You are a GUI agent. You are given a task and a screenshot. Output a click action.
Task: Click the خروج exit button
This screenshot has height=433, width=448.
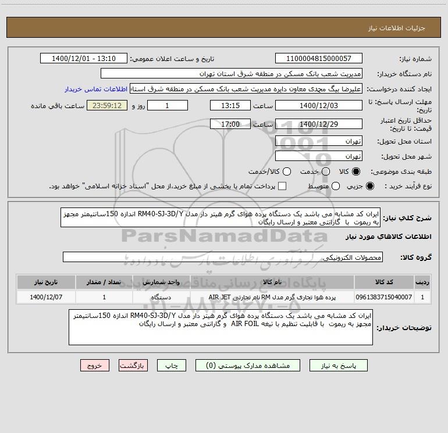pos(95,366)
